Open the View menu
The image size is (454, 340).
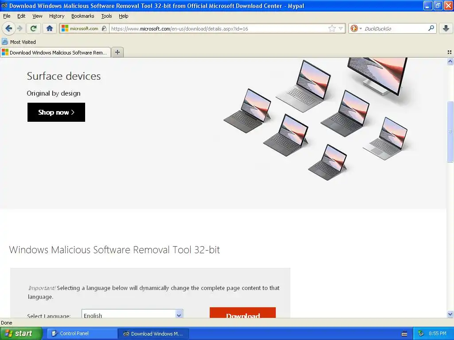[37, 16]
